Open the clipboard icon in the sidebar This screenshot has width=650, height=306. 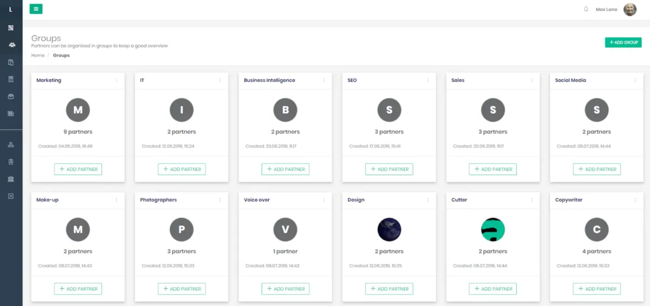click(11, 62)
